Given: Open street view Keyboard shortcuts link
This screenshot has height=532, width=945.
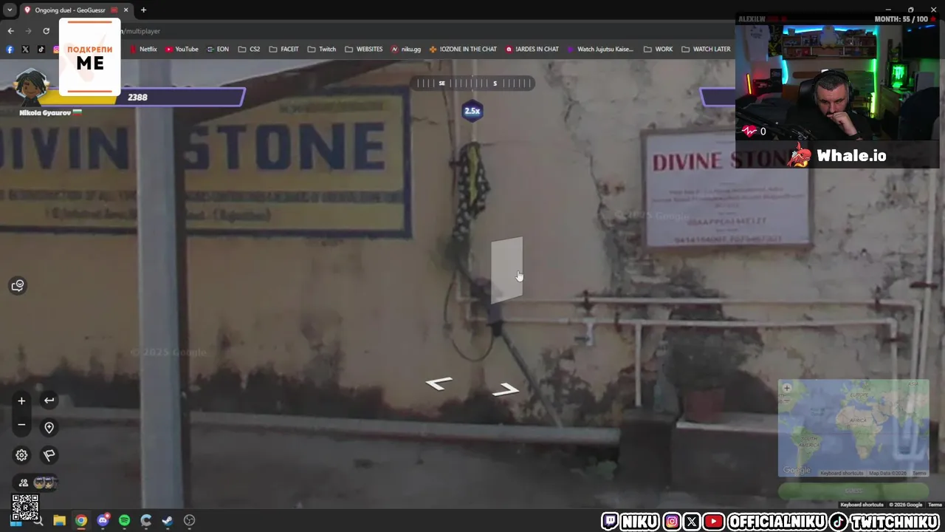Looking at the screenshot, I should click(x=862, y=505).
